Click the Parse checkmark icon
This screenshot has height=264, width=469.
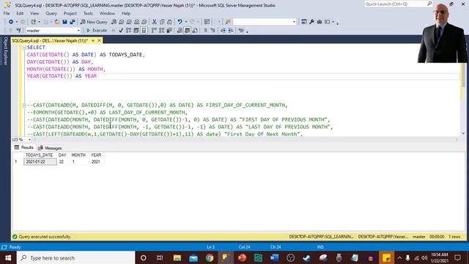(121, 30)
